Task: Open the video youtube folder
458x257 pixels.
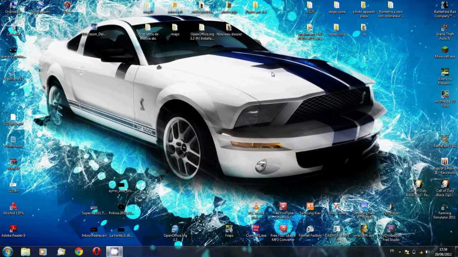Action: [202, 7]
